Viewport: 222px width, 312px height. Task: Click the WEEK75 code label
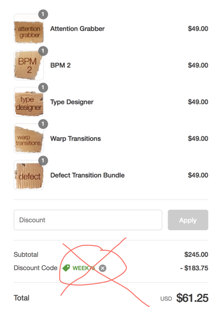(x=83, y=268)
